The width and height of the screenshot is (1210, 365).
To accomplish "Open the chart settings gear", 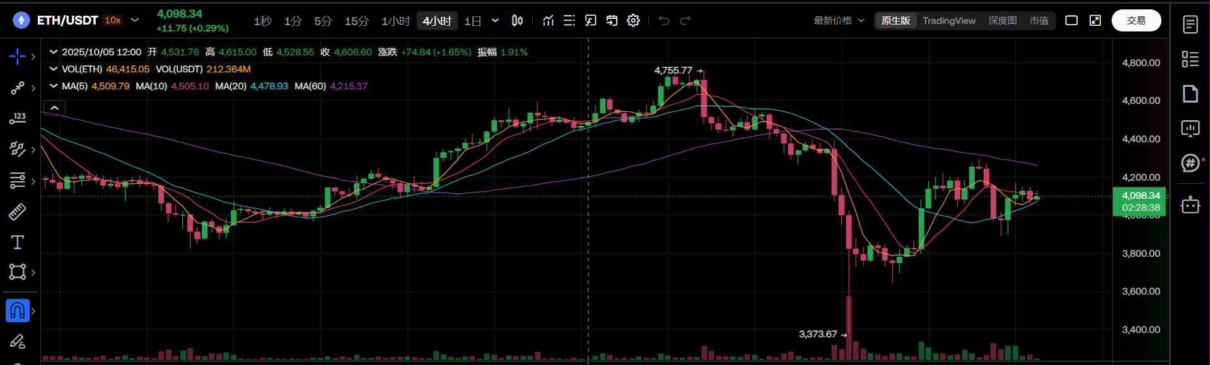I will click(633, 21).
